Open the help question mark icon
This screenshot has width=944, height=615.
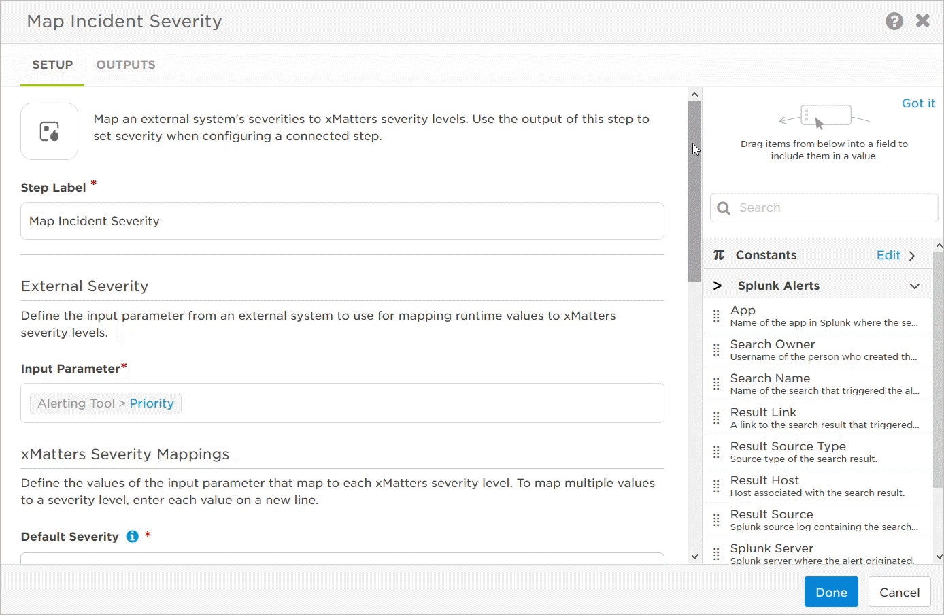894,21
